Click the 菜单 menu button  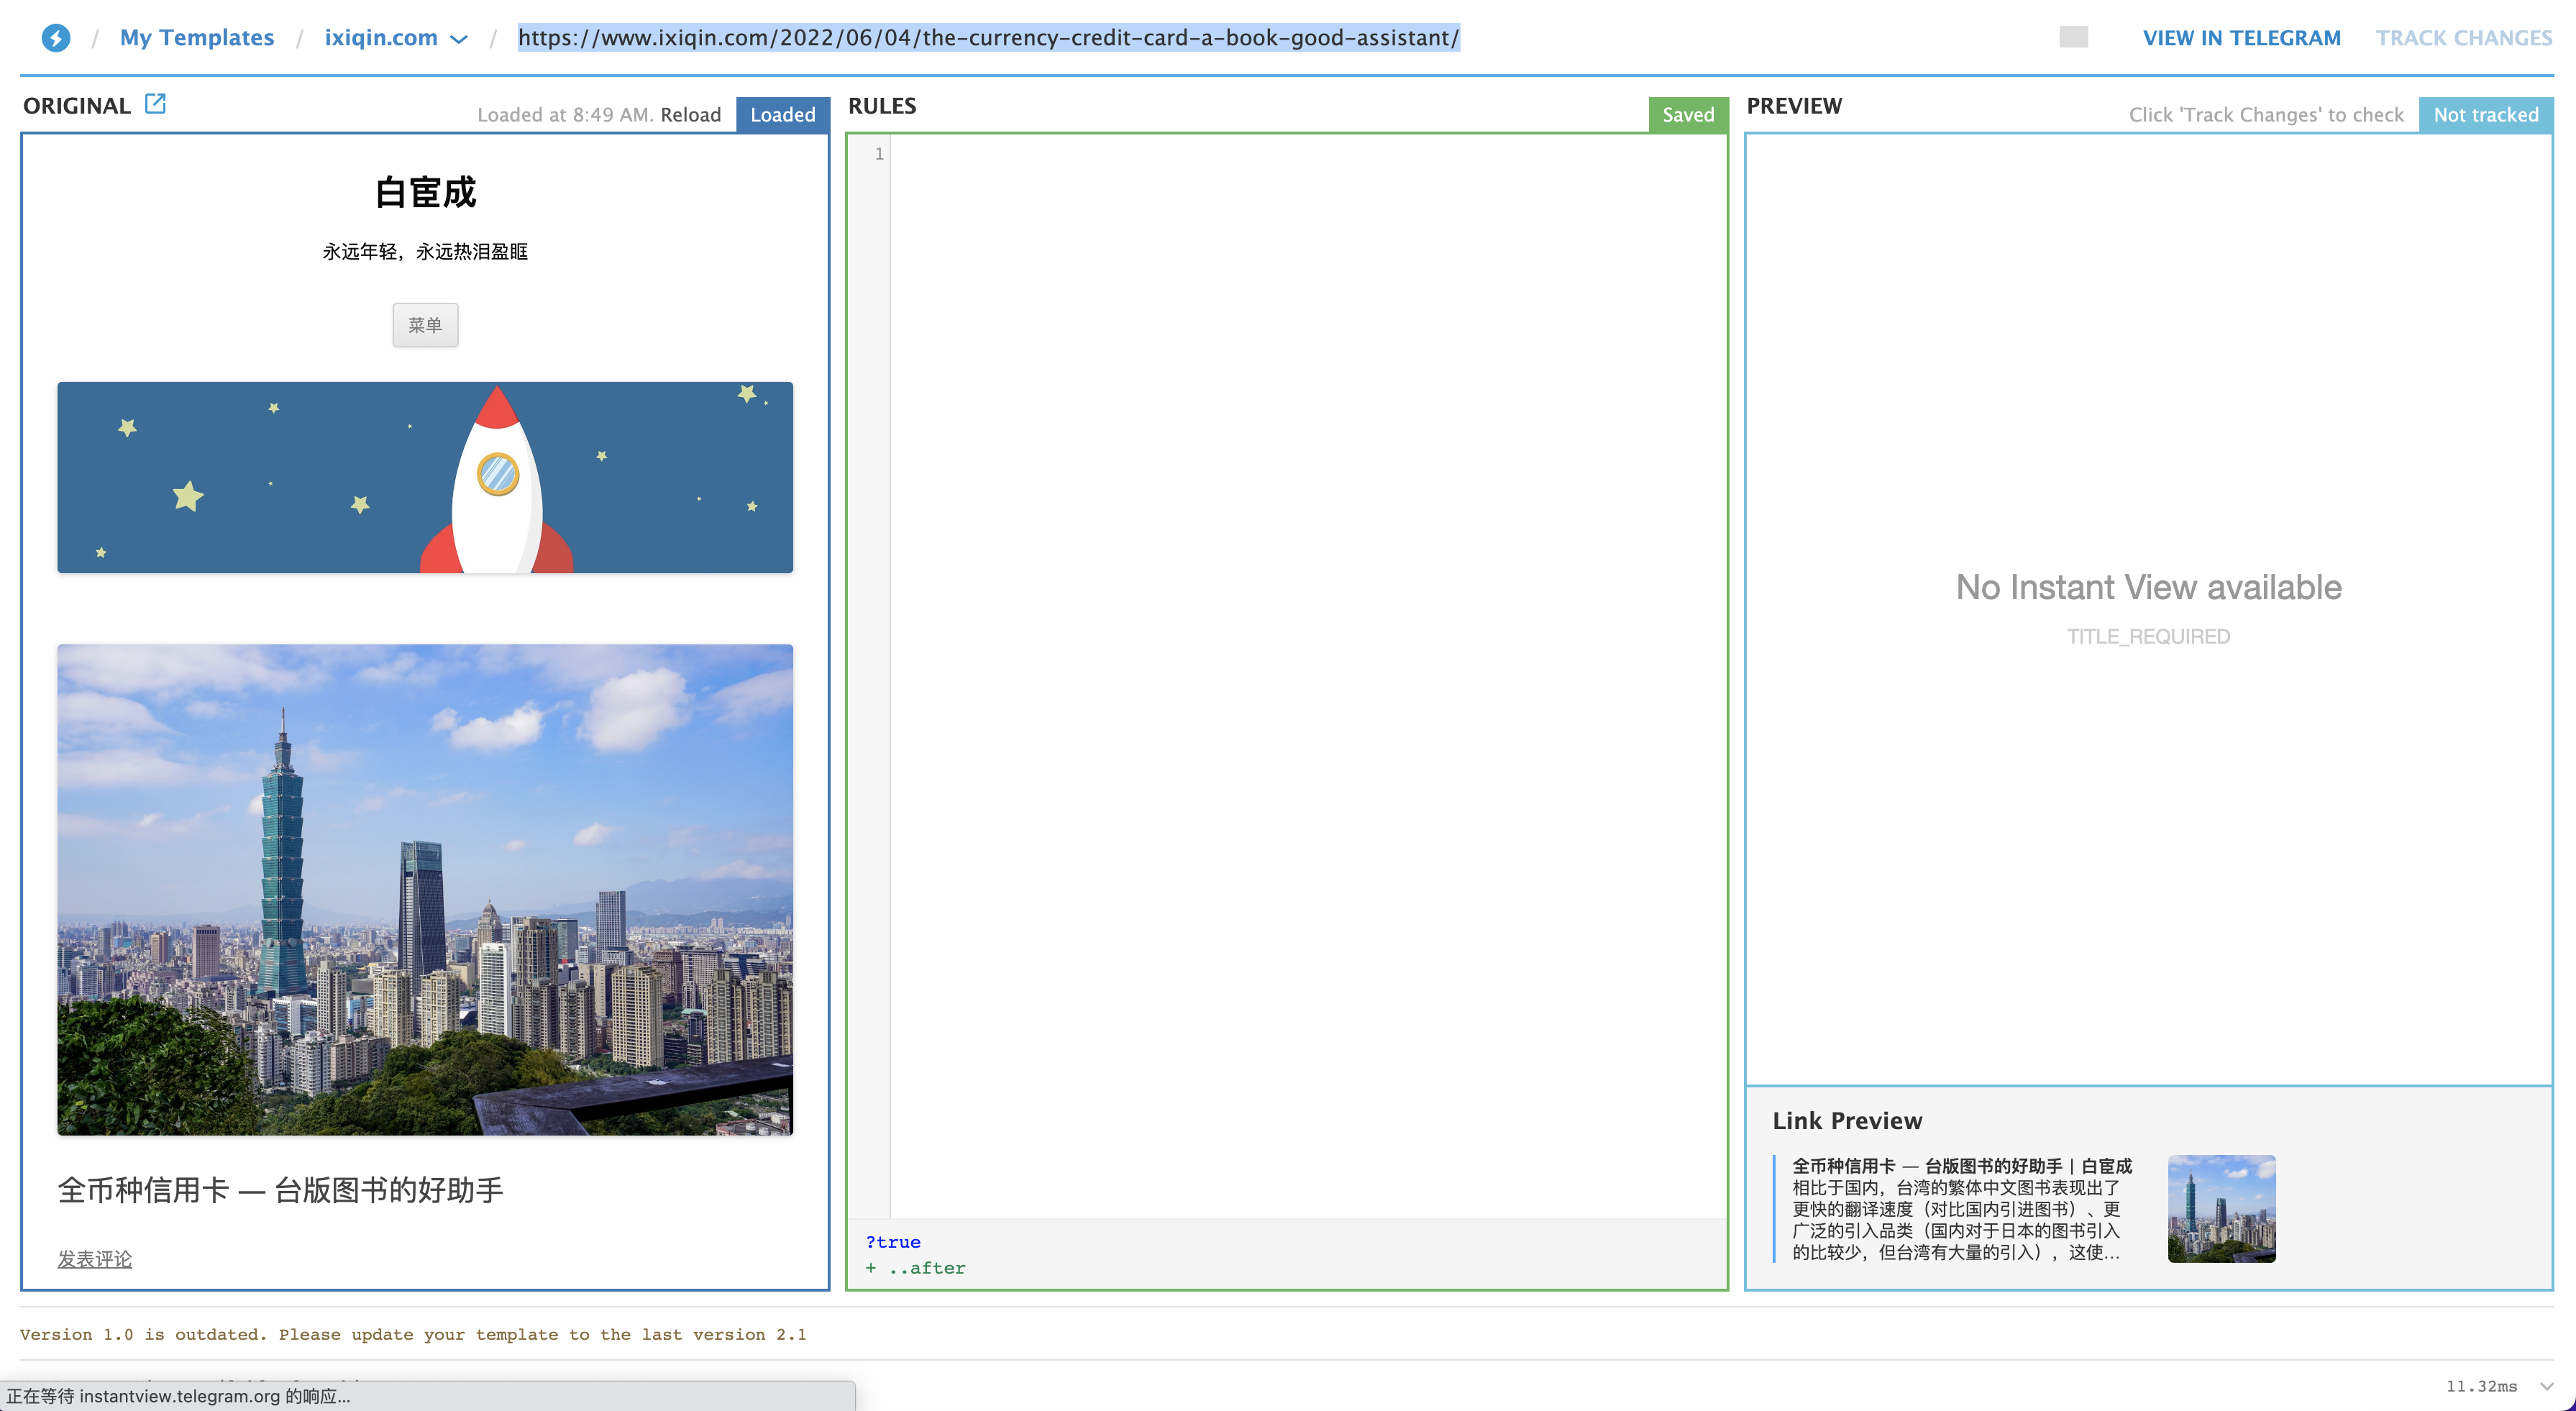(425, 325)
